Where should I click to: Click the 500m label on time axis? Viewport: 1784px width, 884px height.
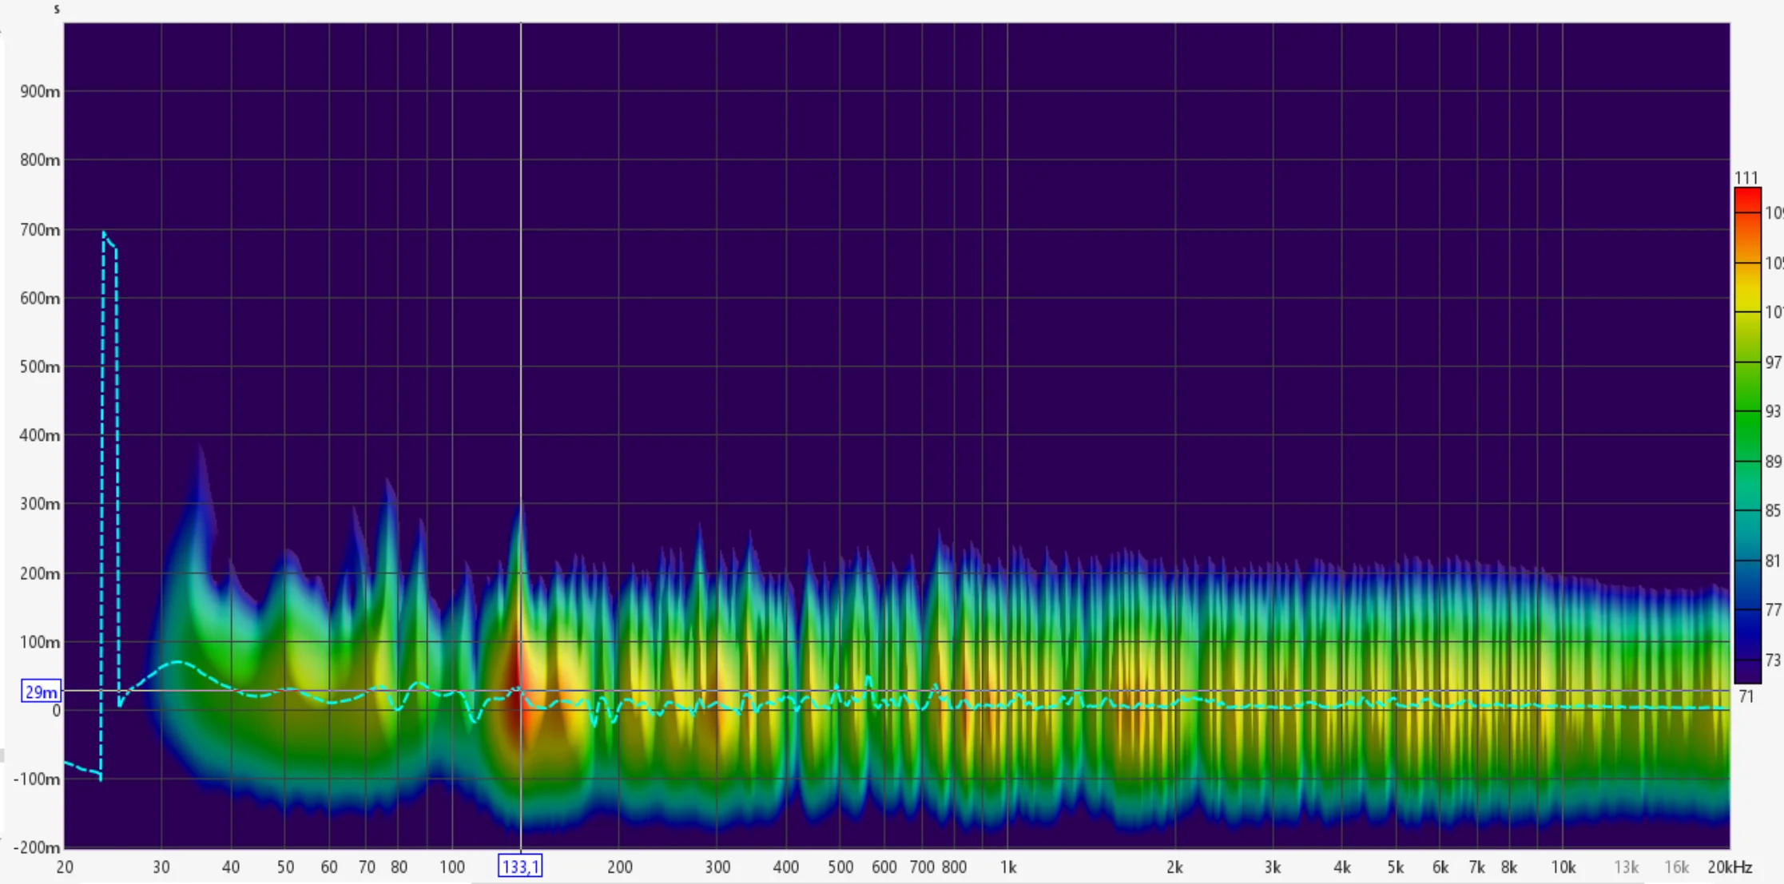pos(40,367)
